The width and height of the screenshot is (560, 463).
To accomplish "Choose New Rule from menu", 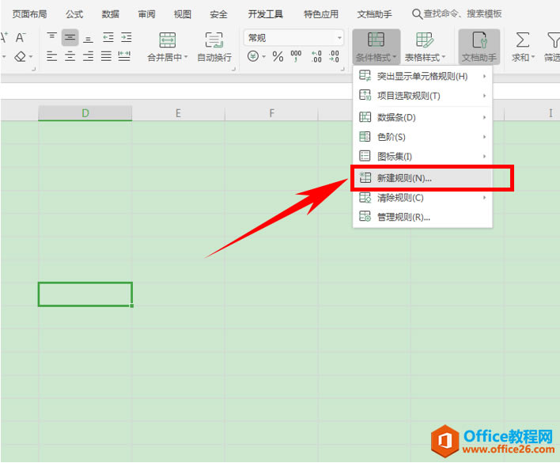I will 422,178.
